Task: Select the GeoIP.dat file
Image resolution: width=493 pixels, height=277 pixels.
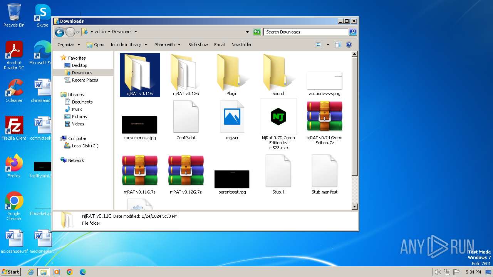Action: (186, 120)
